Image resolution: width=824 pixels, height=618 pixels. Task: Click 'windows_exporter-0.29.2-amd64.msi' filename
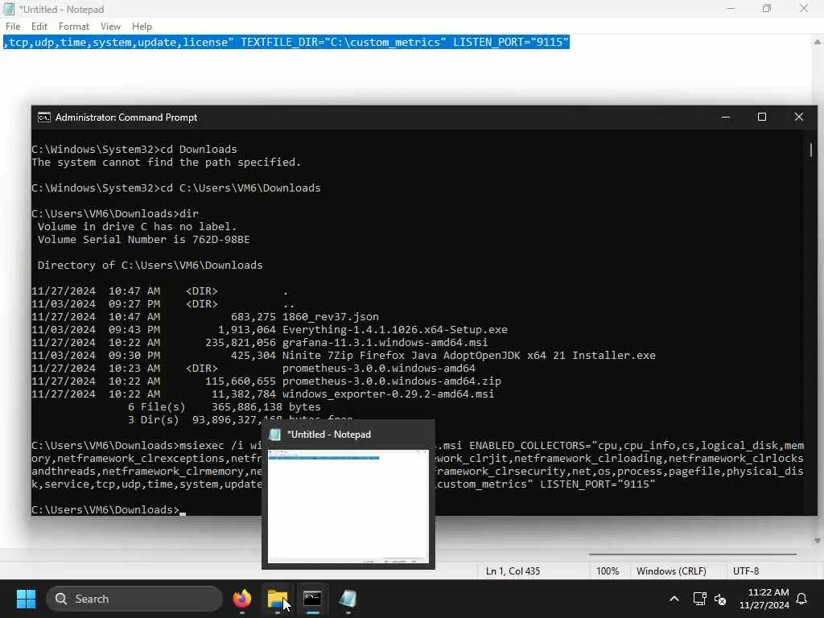389,393
